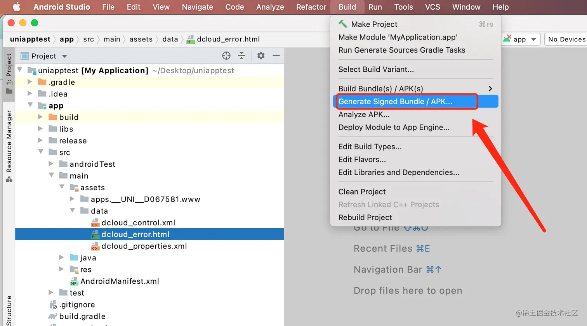Open Project panel settings gear
Image resolution: width=587 pixels, height=326 pixels.
(x=261, y=56)
